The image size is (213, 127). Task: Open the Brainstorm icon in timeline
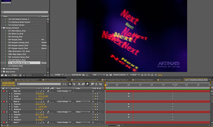tap(93, 84)
